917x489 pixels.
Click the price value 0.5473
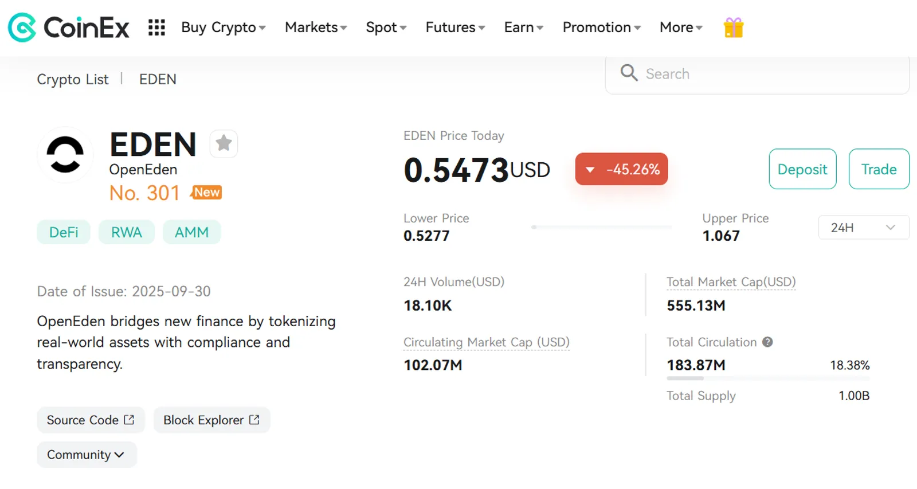pyautogui.click(x=456, y=170)
